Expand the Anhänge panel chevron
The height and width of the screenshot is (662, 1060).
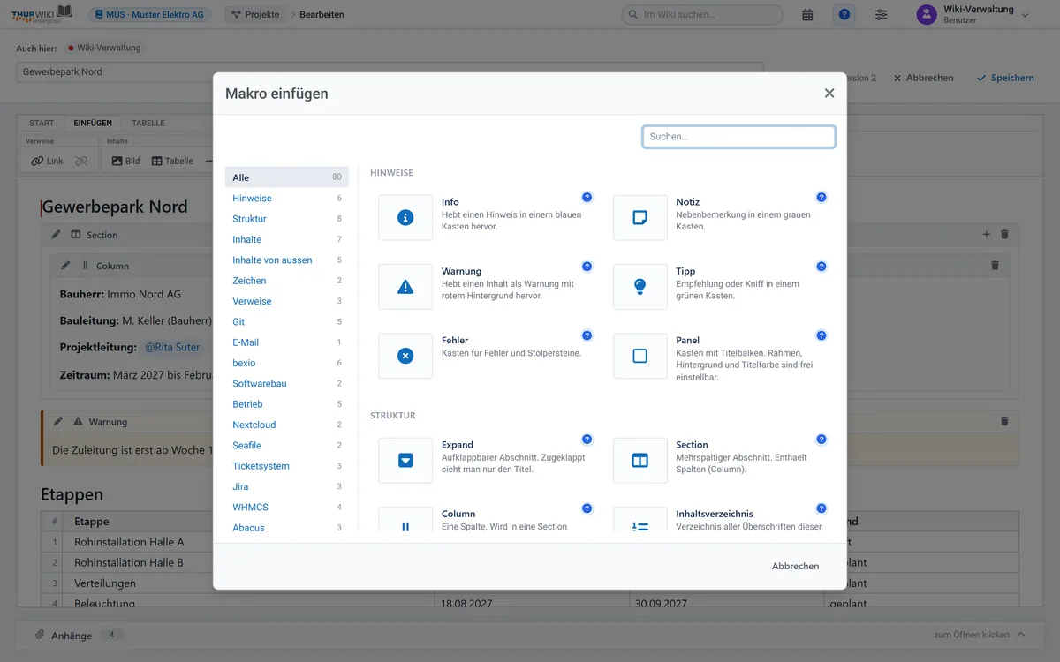pyautogui.click(x=1021, y=635)
